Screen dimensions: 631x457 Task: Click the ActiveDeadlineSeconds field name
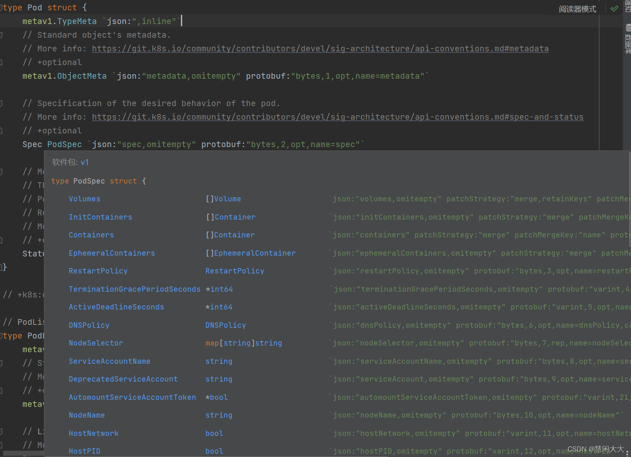tap(116, 307)
